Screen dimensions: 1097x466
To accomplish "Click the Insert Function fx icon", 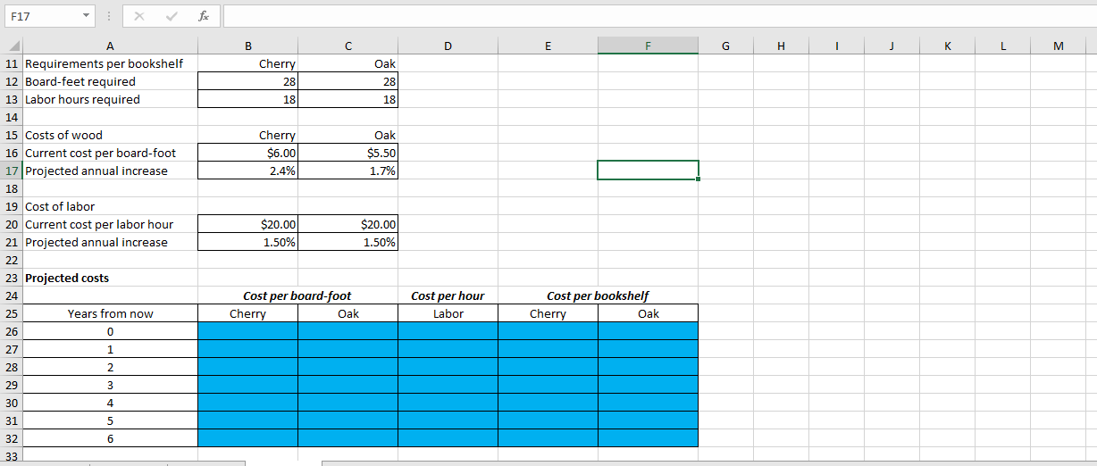I will [205, 15].
